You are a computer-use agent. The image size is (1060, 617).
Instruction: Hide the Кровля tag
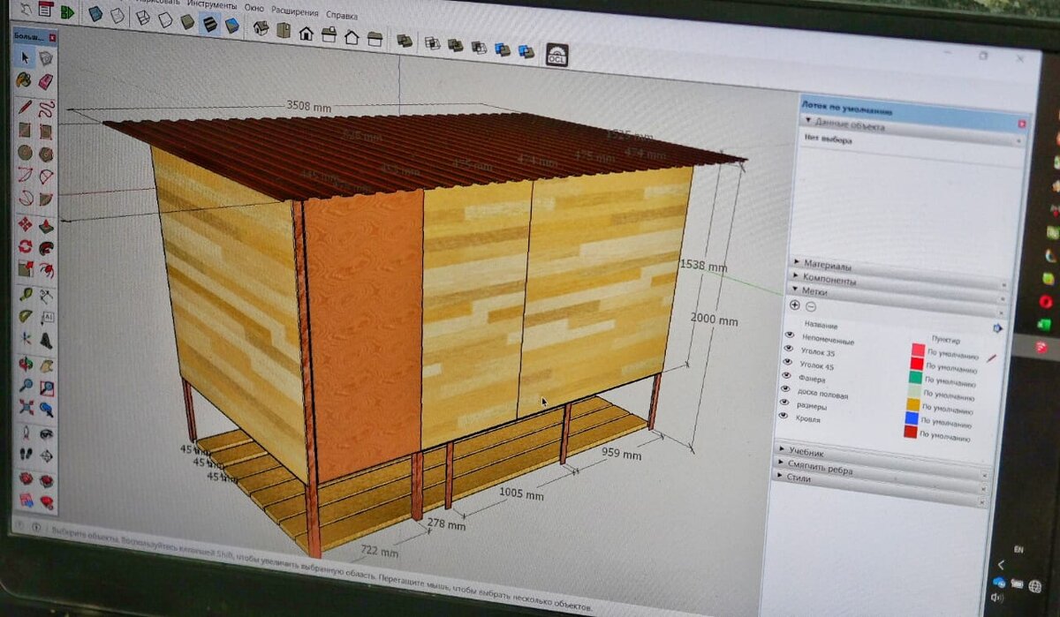point(784,416)
